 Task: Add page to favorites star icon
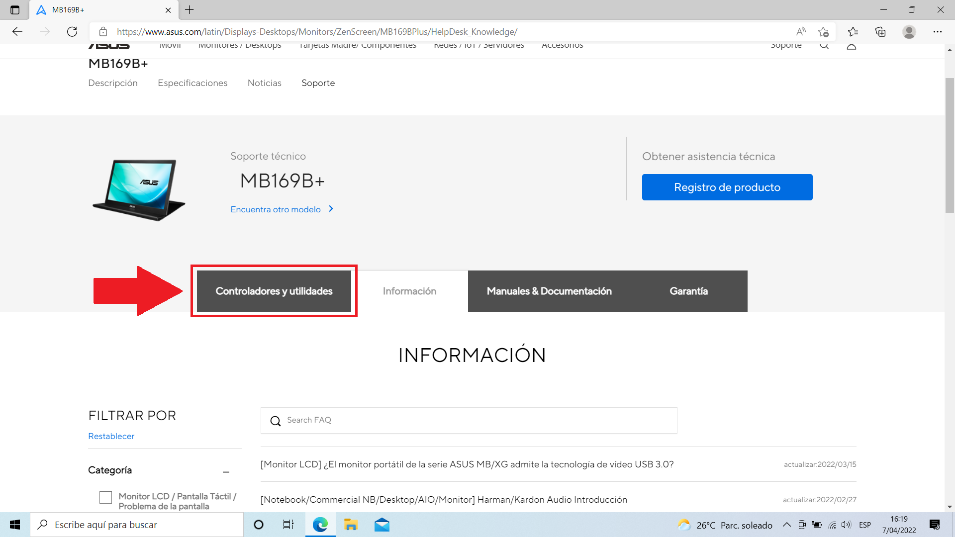(823, 32)
